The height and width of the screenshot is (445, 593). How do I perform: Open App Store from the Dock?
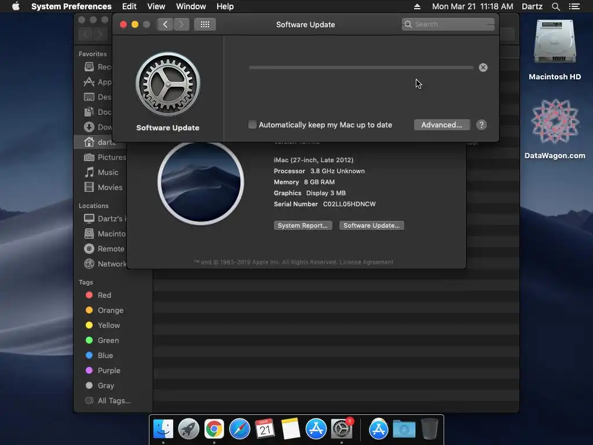coord(316,429)
